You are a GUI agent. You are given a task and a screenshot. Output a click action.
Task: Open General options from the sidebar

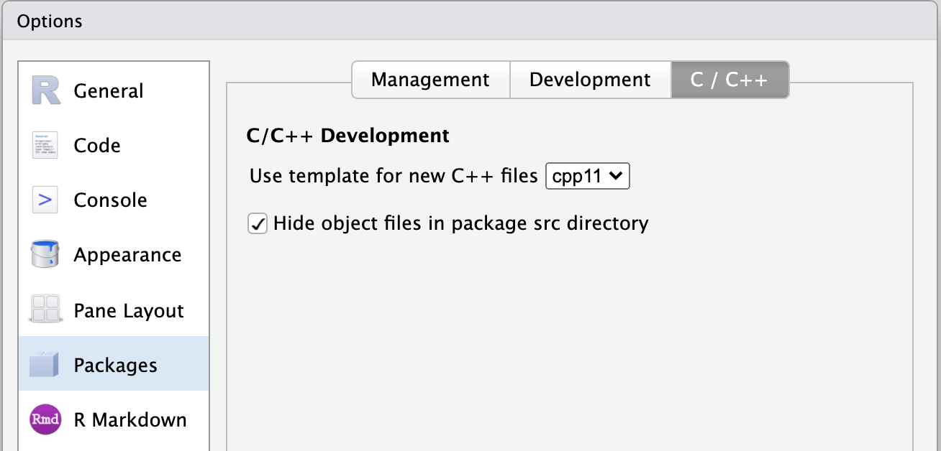coord(108,90)
